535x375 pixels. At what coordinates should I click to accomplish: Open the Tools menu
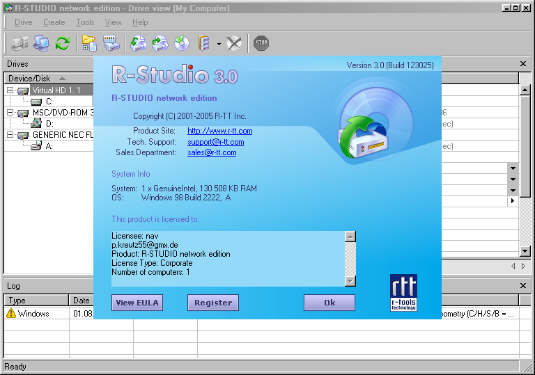point(85,22)
